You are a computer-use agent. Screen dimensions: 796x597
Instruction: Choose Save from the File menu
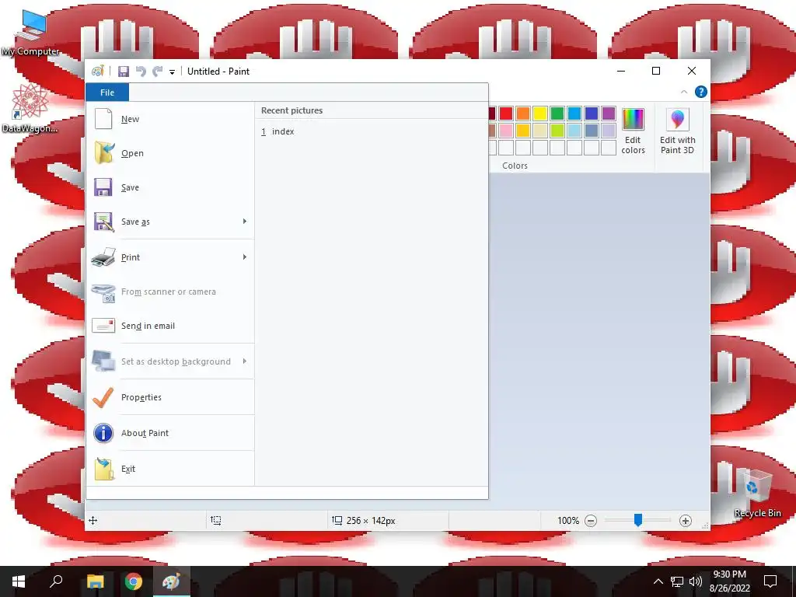click(x=170, y=187)
